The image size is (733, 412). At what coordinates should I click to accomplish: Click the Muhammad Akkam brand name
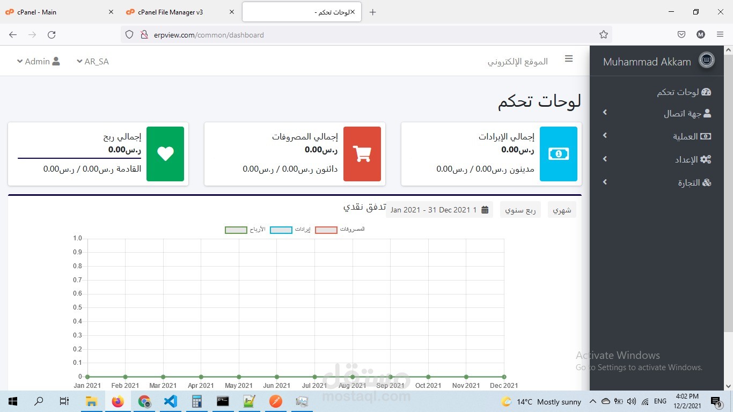(x=647, y=62)
